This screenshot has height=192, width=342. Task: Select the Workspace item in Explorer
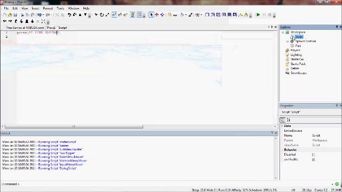(298, 32)
